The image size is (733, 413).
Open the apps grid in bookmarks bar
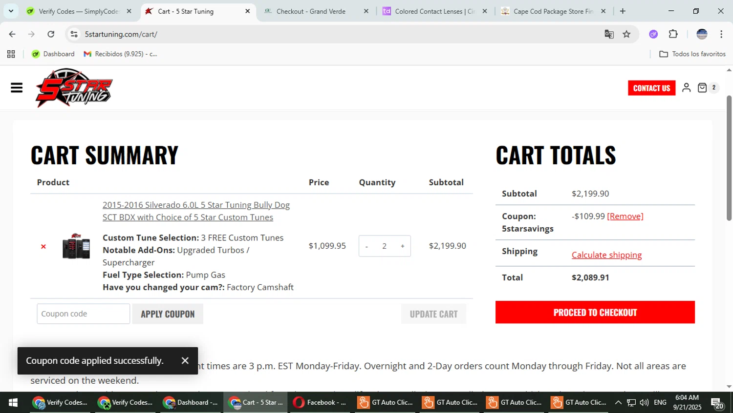[11, 54]
